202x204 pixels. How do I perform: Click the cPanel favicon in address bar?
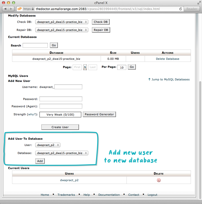[x=19, y=9]
